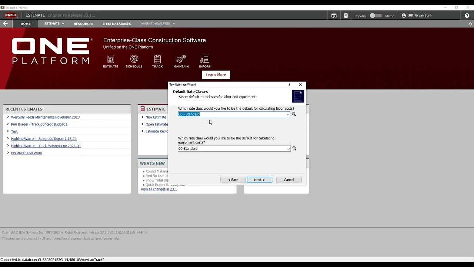474x267 pixels.
Task: Click the WHAT'S NEW panel header
Action: (x=152, y=163)
